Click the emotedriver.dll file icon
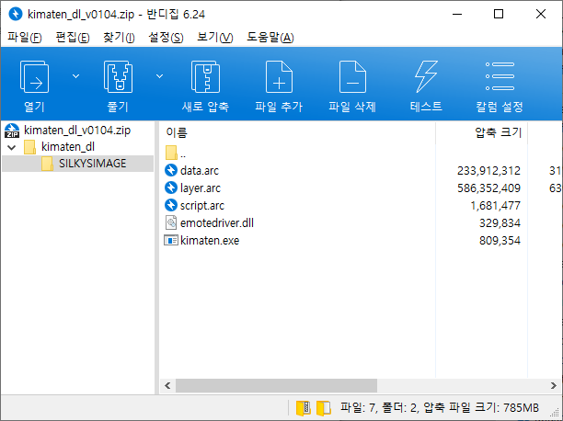This screenshot has height=421, width=563. coord(171,222)
